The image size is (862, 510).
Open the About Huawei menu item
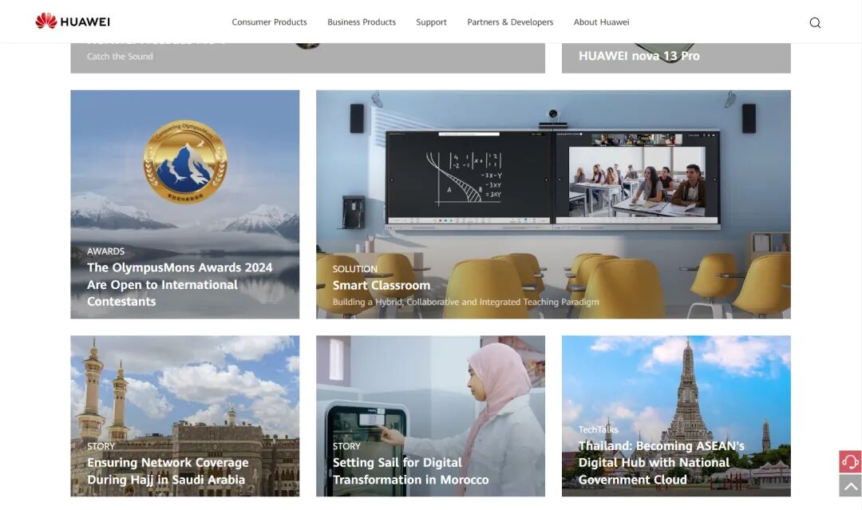click(601, 22)
